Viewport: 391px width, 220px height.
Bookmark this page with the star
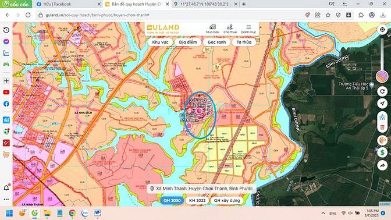328,15
